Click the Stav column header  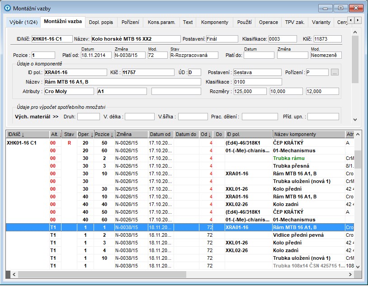coord(69,135)
